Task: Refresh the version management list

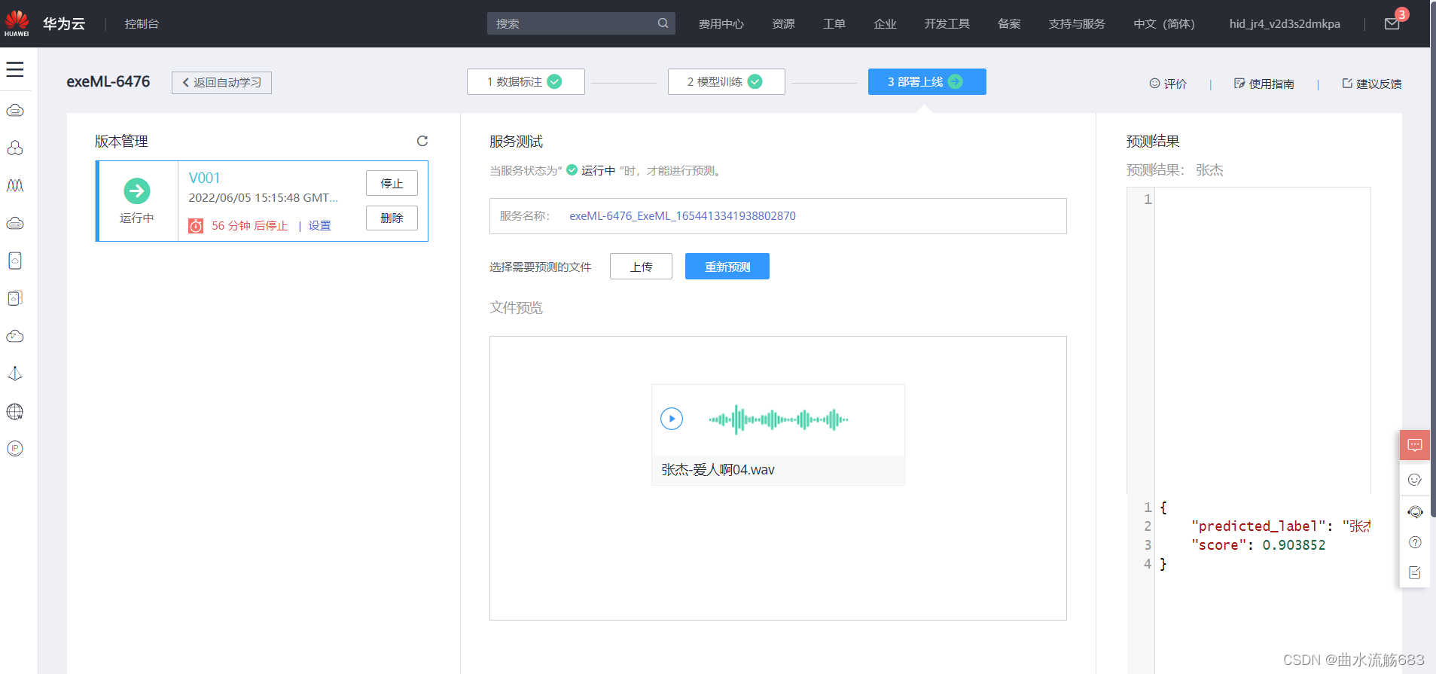Action: pyautogui.click(x=422, y=141)
